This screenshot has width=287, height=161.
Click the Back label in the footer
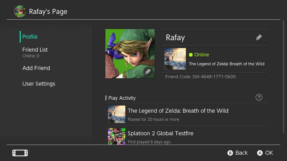tap(242, 153)
